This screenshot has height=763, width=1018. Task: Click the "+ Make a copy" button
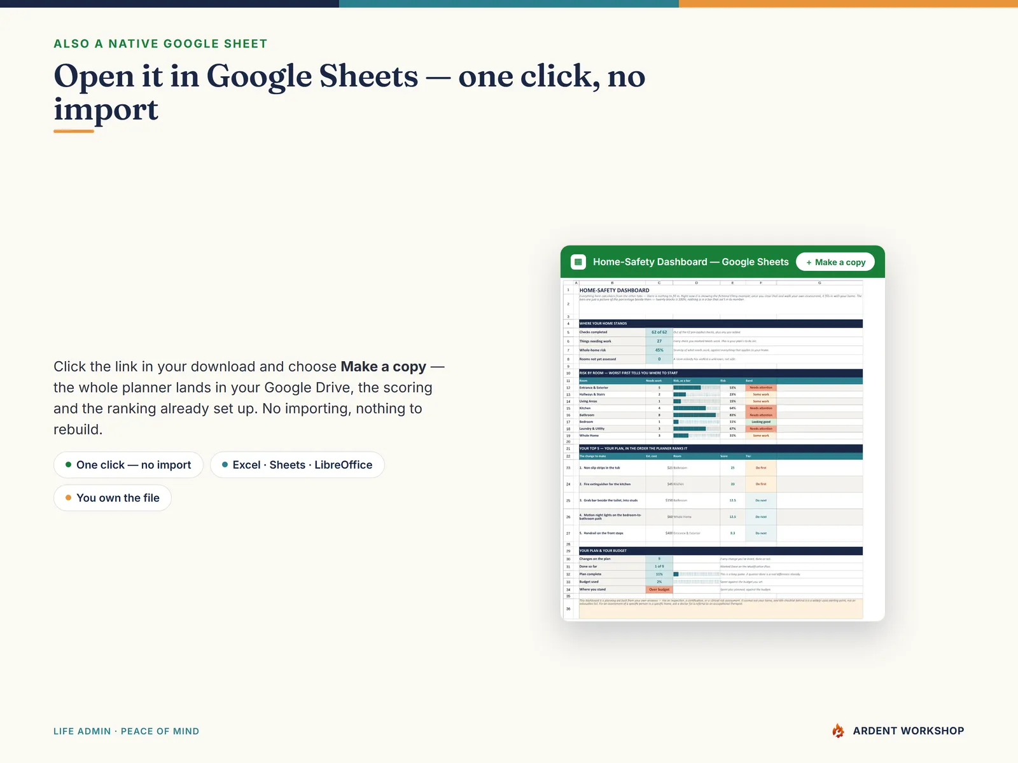[835, 262]
